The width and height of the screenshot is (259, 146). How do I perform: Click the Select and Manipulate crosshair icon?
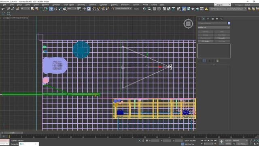tap(84, 9)
